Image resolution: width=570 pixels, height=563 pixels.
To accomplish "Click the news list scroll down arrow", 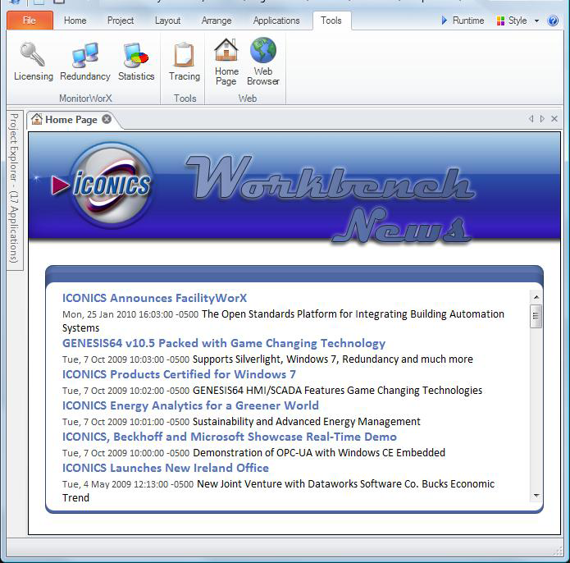I will pyautogui.click(x=536, y=496).
